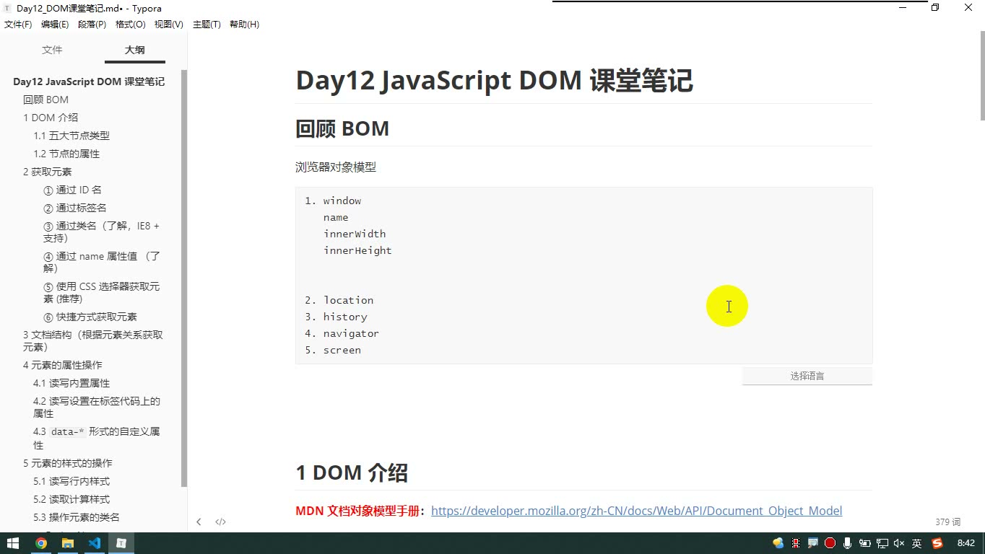
Task: Open the 格式(O) menu
Action: pos(131,25)
